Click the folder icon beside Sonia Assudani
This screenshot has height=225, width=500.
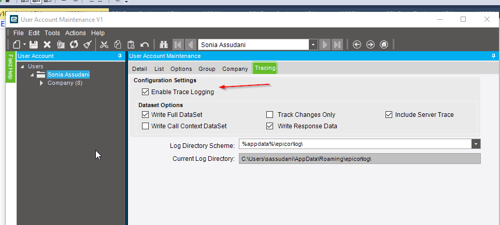click(x=41, y=75)
